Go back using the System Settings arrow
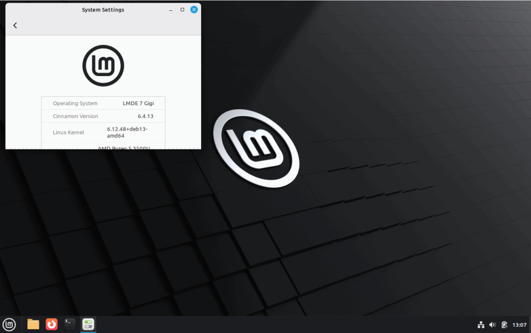 click(x=15, y=25)
